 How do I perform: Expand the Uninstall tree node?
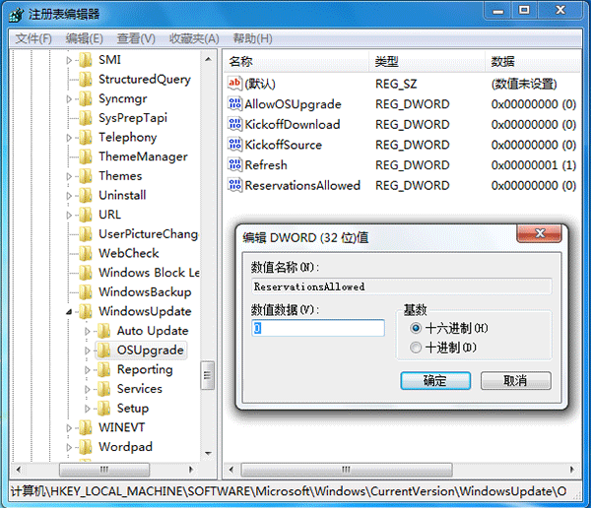(69, 196)
